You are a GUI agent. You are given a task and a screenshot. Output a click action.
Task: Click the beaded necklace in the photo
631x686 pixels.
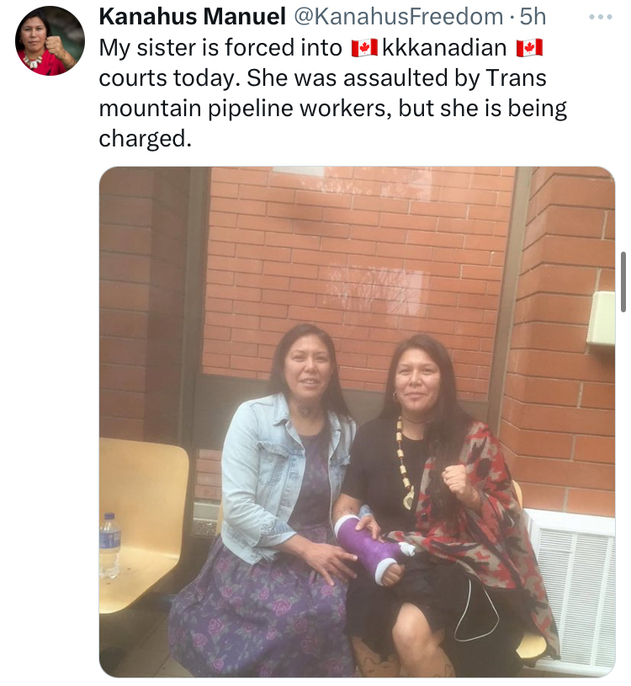pos(405,464)
